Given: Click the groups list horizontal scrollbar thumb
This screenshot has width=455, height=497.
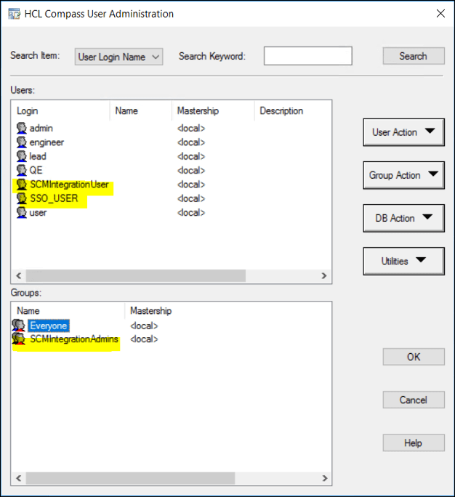Looking at the screenshot, I should pyautogui.click(x=130, y=478).
